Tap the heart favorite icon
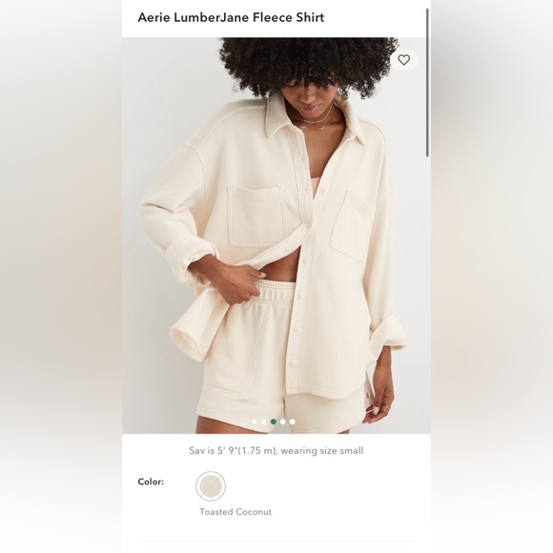 click(404, 60)
